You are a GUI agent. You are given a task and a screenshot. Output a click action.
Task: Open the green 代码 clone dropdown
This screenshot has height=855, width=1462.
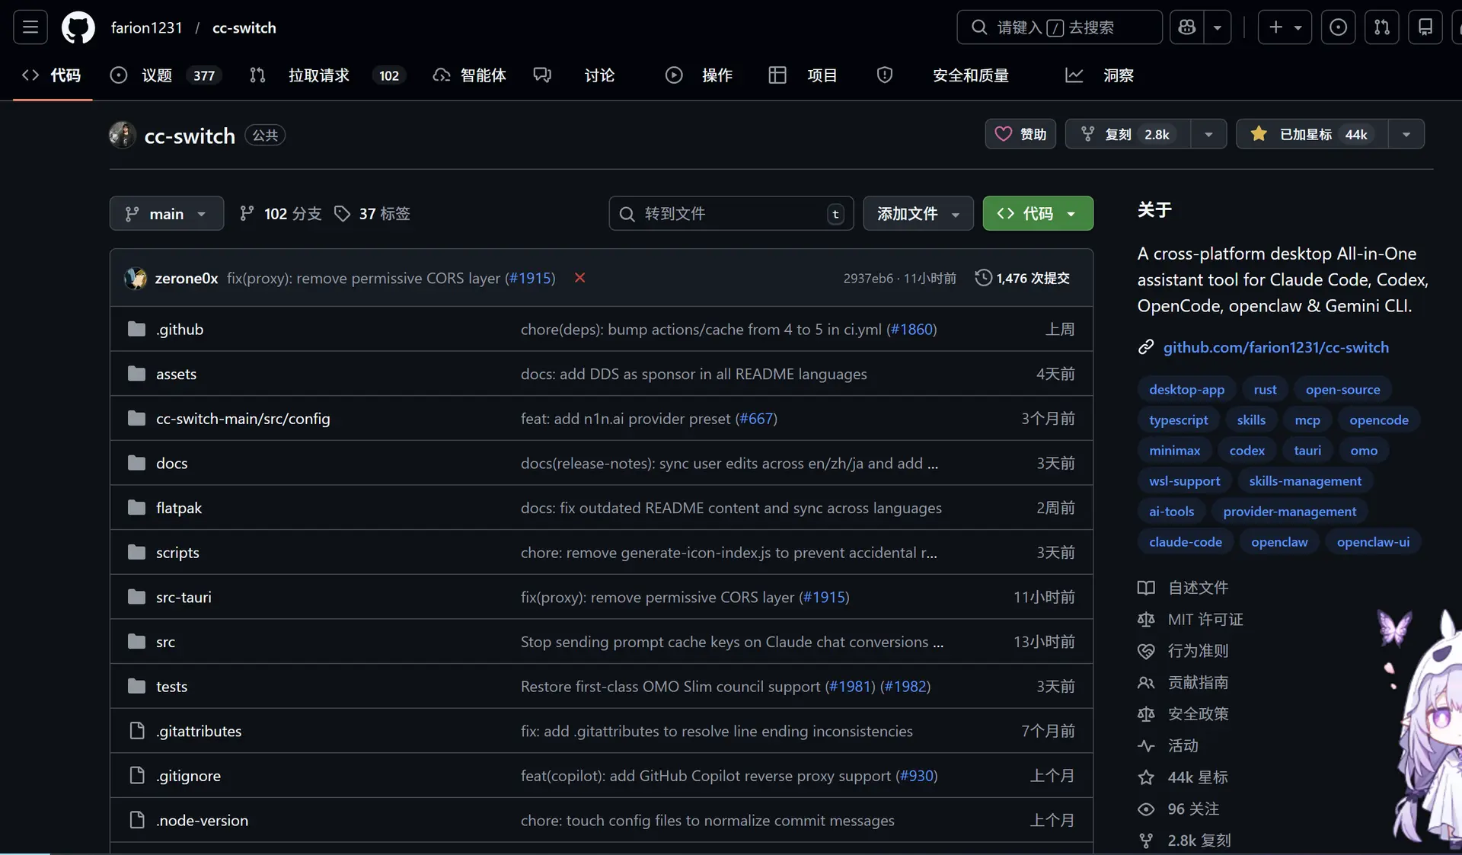[1038, 213]
